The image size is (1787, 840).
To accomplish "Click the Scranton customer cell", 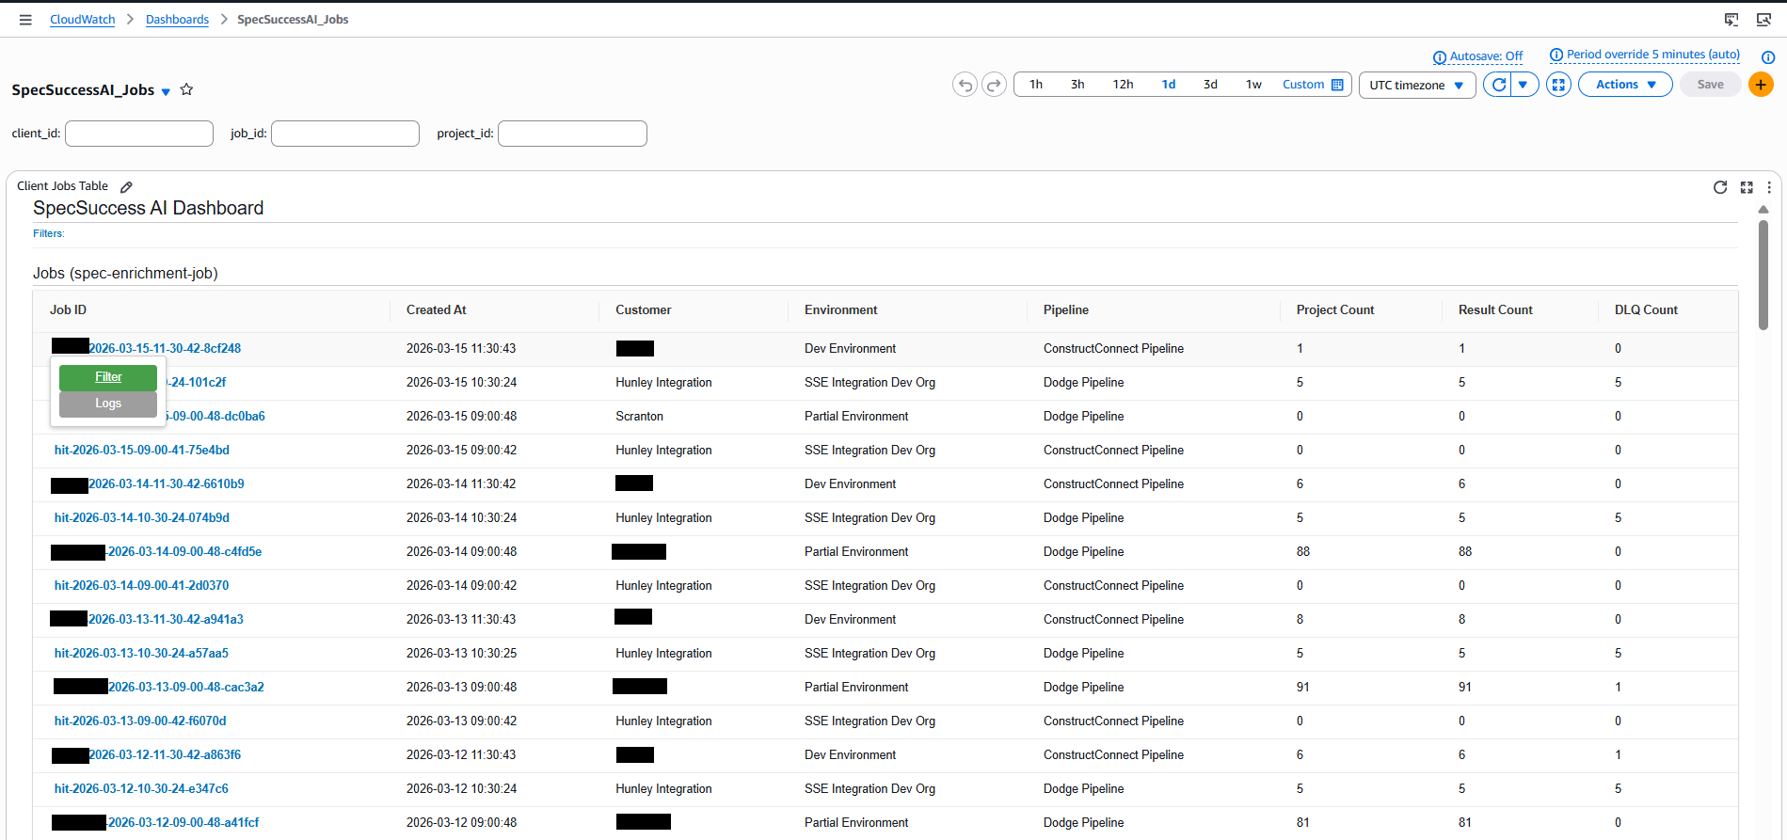I will 640,417.
